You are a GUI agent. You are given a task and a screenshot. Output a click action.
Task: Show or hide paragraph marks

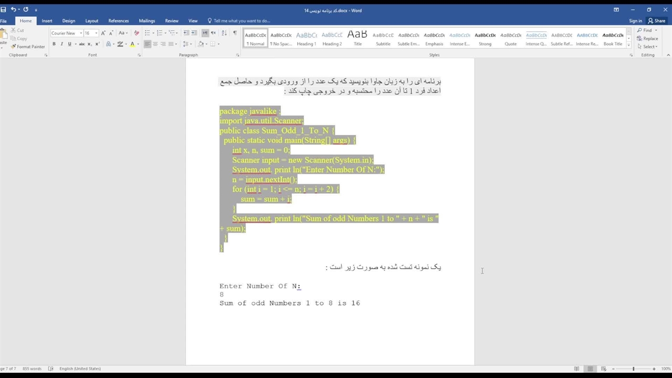tap(235, 33)
